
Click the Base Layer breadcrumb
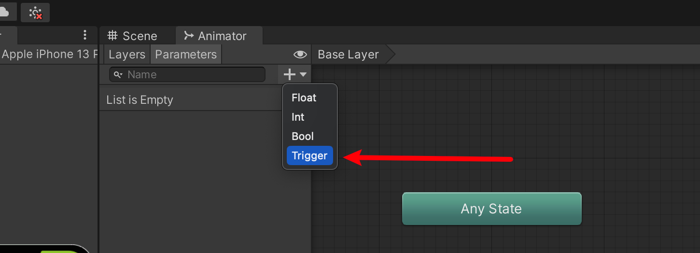pos(349,55)
